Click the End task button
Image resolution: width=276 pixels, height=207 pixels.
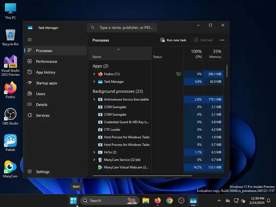click(x=203, y=40)
